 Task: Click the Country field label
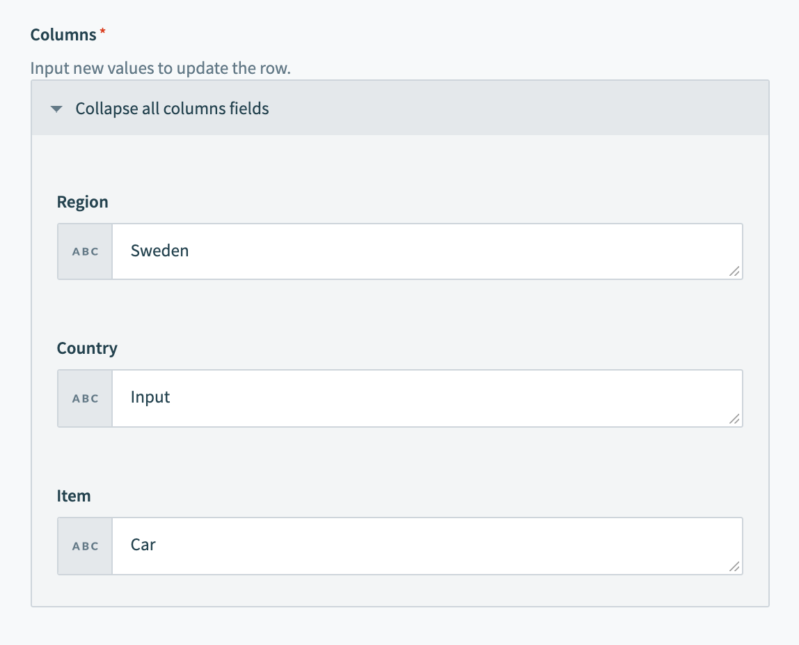coord(87,348)
